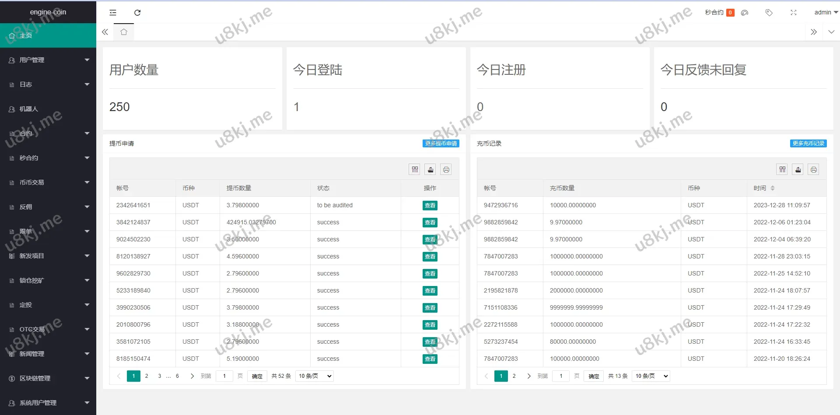This screenshot has height=415, width=840.
Task: Print the withdrawal requests table
Action: pyautogui.click(x=446, y=170)
